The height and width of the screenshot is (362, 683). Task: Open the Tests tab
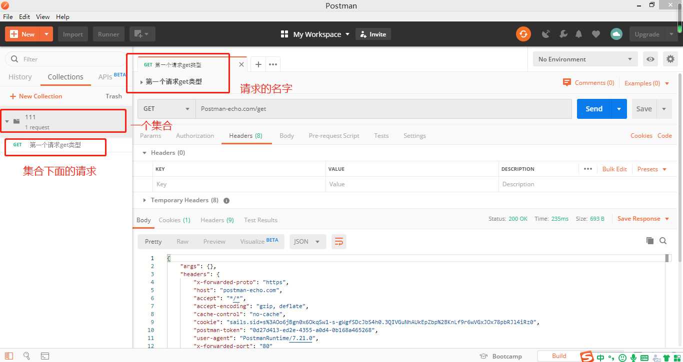tap(381, 136)
